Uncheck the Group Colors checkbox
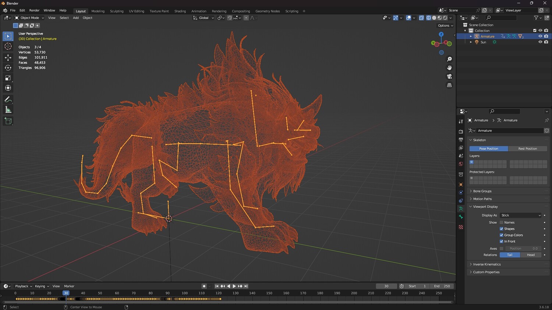 click(x=501, y=235)
